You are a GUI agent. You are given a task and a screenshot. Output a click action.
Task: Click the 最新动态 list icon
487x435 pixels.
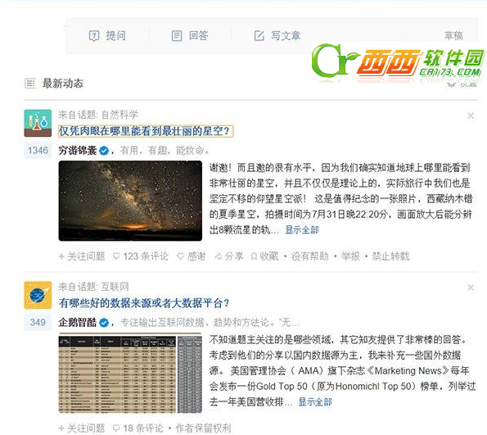(x=29, y=84)
